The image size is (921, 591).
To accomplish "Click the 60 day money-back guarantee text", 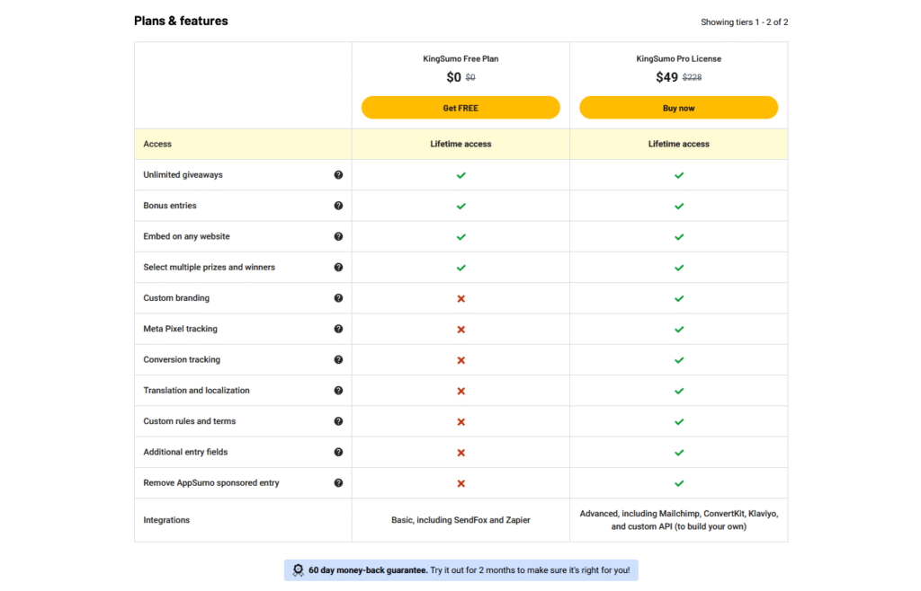I will click(368, 569).
